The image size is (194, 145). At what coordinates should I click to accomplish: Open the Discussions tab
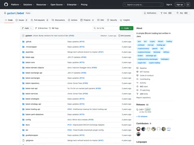(x=58, y=20)
